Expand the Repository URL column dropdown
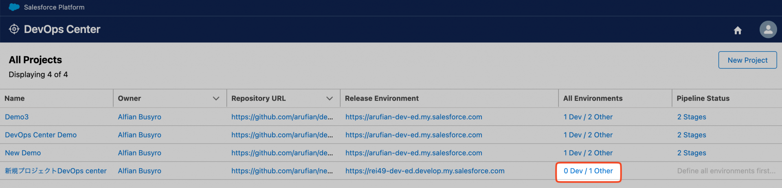 click(329, 98)
